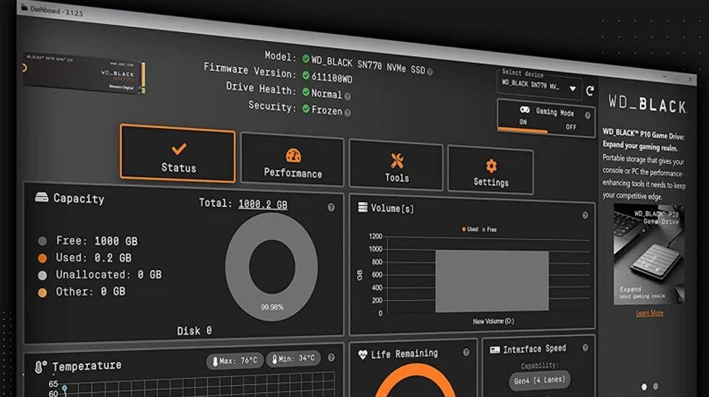Select the second ad carousel dot

coord(656,386)
